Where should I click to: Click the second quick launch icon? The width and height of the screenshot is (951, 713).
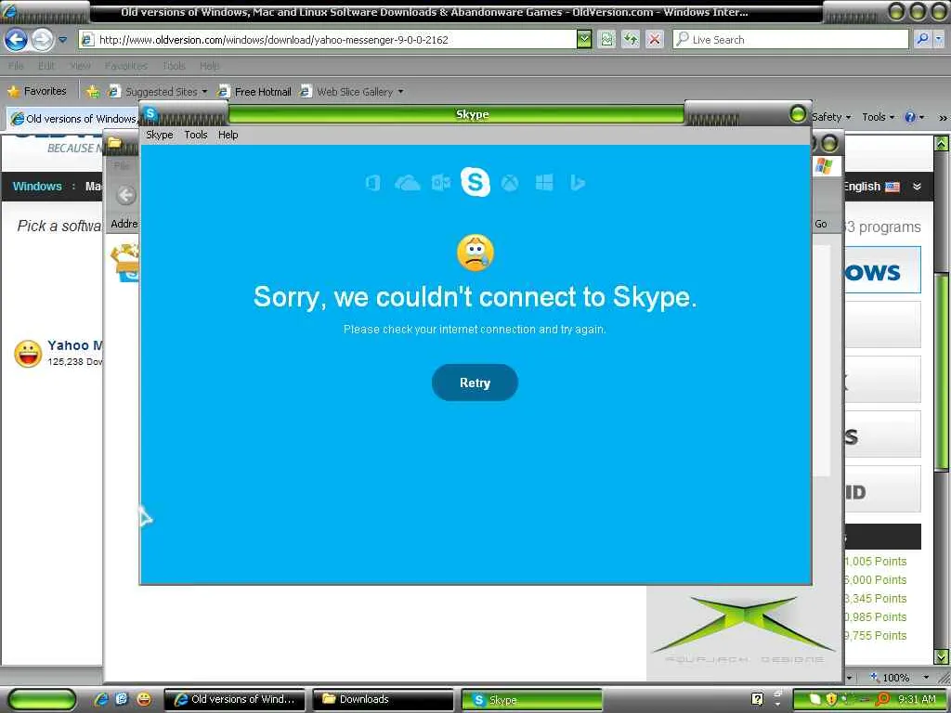pos(122,699)
